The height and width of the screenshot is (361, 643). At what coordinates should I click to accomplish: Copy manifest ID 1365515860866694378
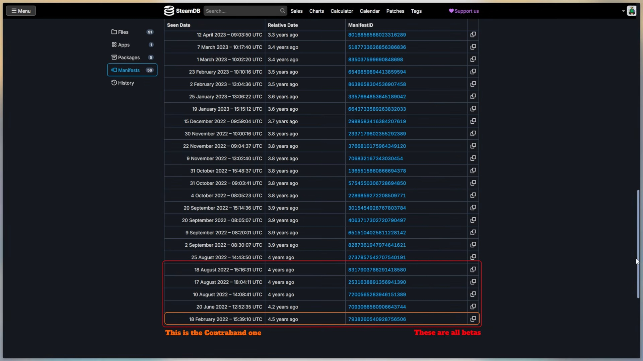click(473, 171)
